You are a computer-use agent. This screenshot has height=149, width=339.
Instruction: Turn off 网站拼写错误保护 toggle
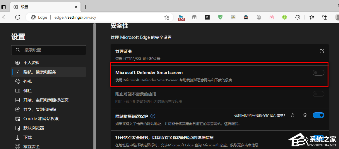[x=319, y=115]
